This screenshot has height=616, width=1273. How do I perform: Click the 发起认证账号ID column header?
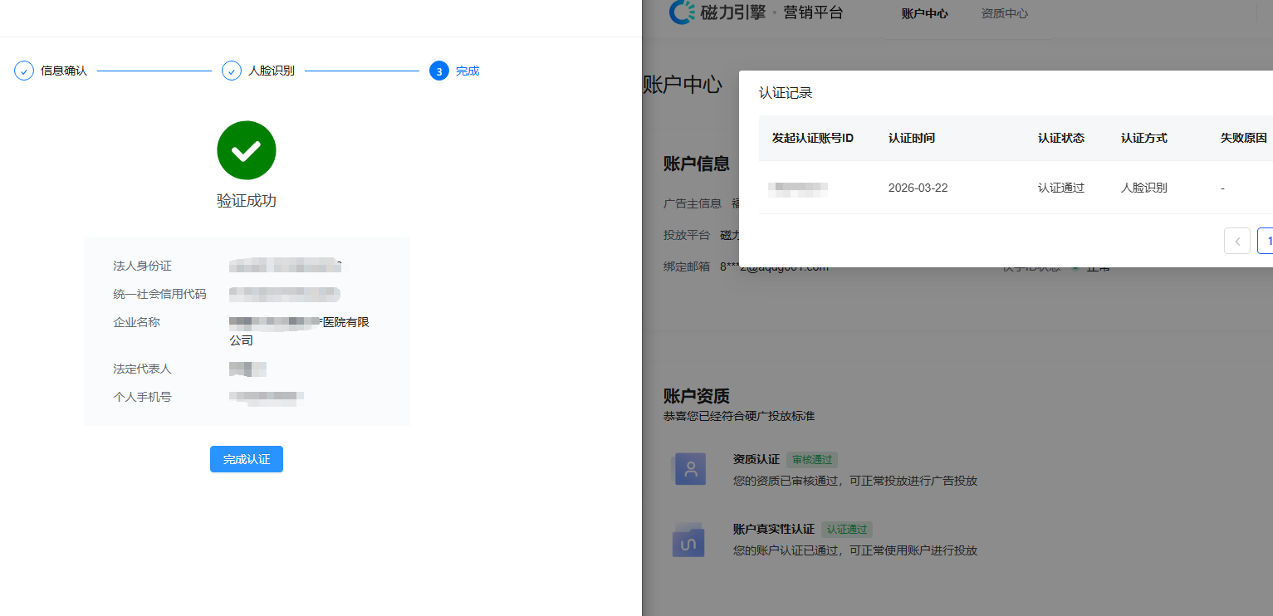[813, 138]
